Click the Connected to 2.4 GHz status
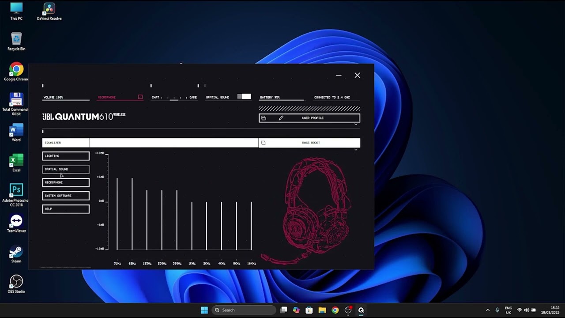The height and width of the screenshot is (318, 565). [332, 97]
